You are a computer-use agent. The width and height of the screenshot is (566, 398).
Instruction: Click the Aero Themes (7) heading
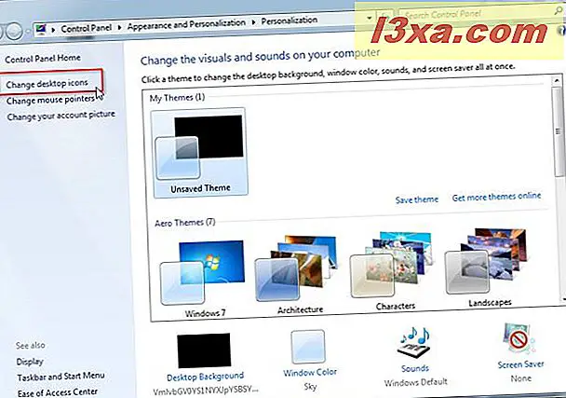coord(185,222)
